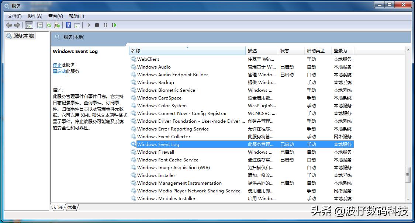
Task: Open the Help question mark icon
Action: (68, 25)
